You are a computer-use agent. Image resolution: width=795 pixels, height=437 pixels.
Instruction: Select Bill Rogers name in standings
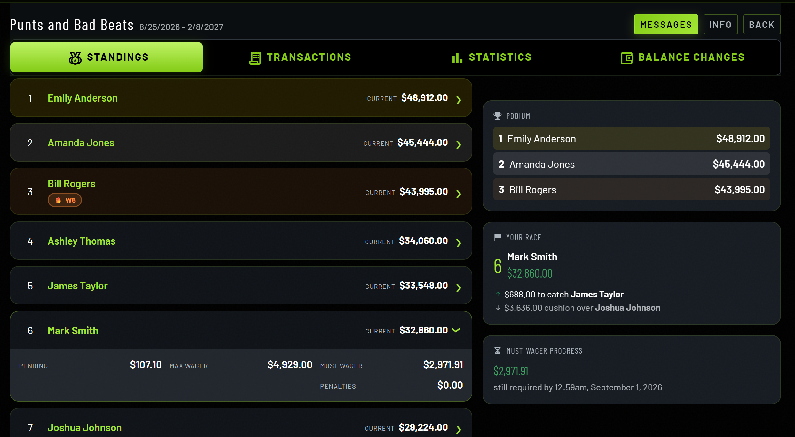[71, 184]
